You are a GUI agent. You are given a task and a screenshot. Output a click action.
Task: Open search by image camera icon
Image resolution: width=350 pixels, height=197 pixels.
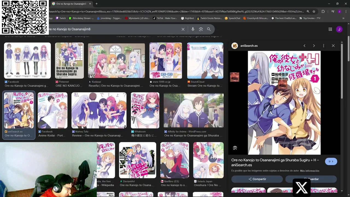click(201, 29)
